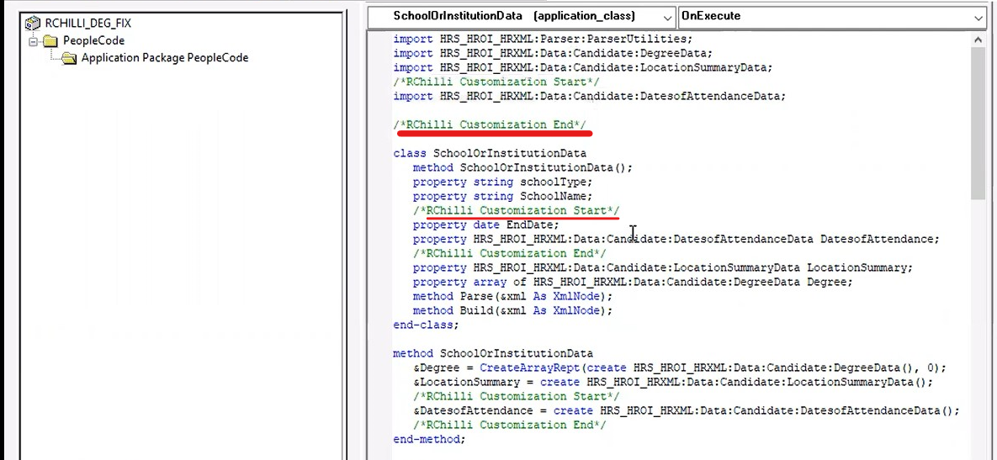Click the method Build declaration line
This screenshot has width=997, height=460.
click(512, 310)
